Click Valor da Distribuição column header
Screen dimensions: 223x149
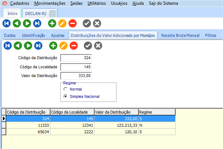[x=116, y=112]
